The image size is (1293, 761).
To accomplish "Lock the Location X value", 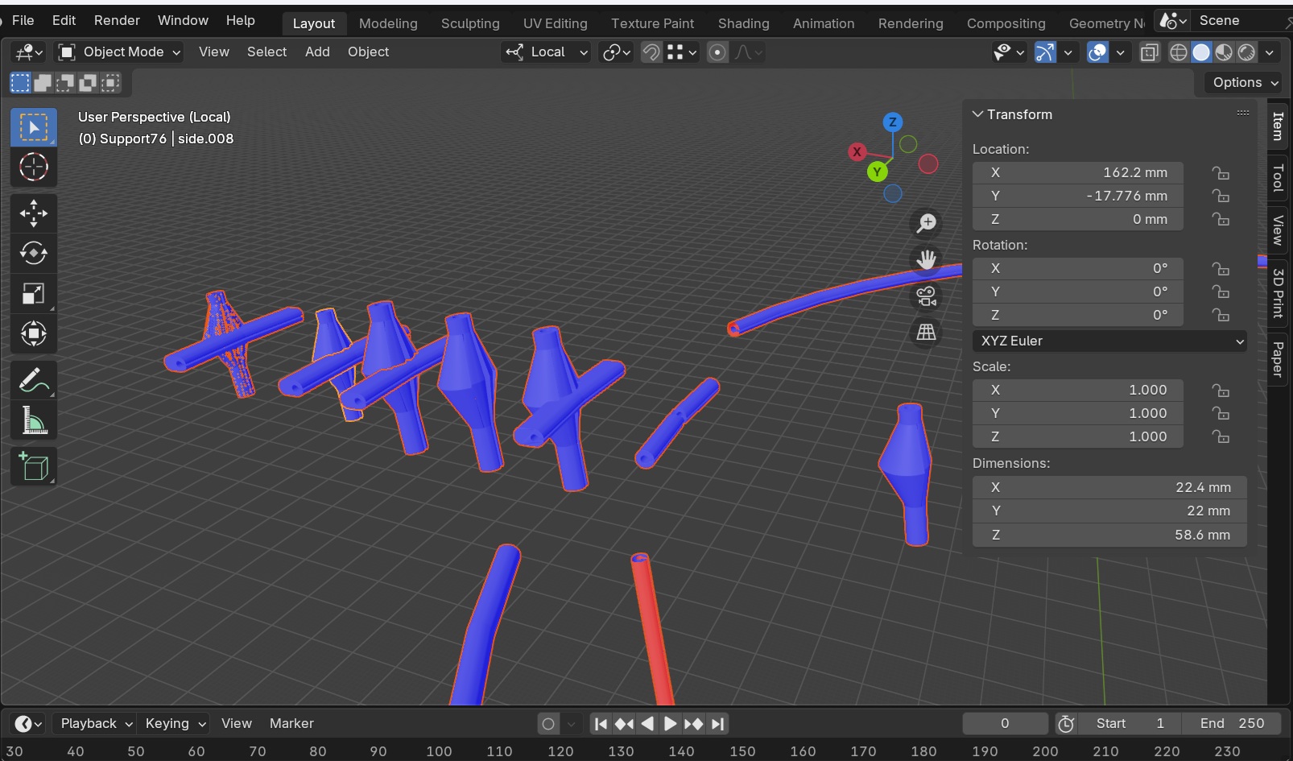I will coord(1221,172).
